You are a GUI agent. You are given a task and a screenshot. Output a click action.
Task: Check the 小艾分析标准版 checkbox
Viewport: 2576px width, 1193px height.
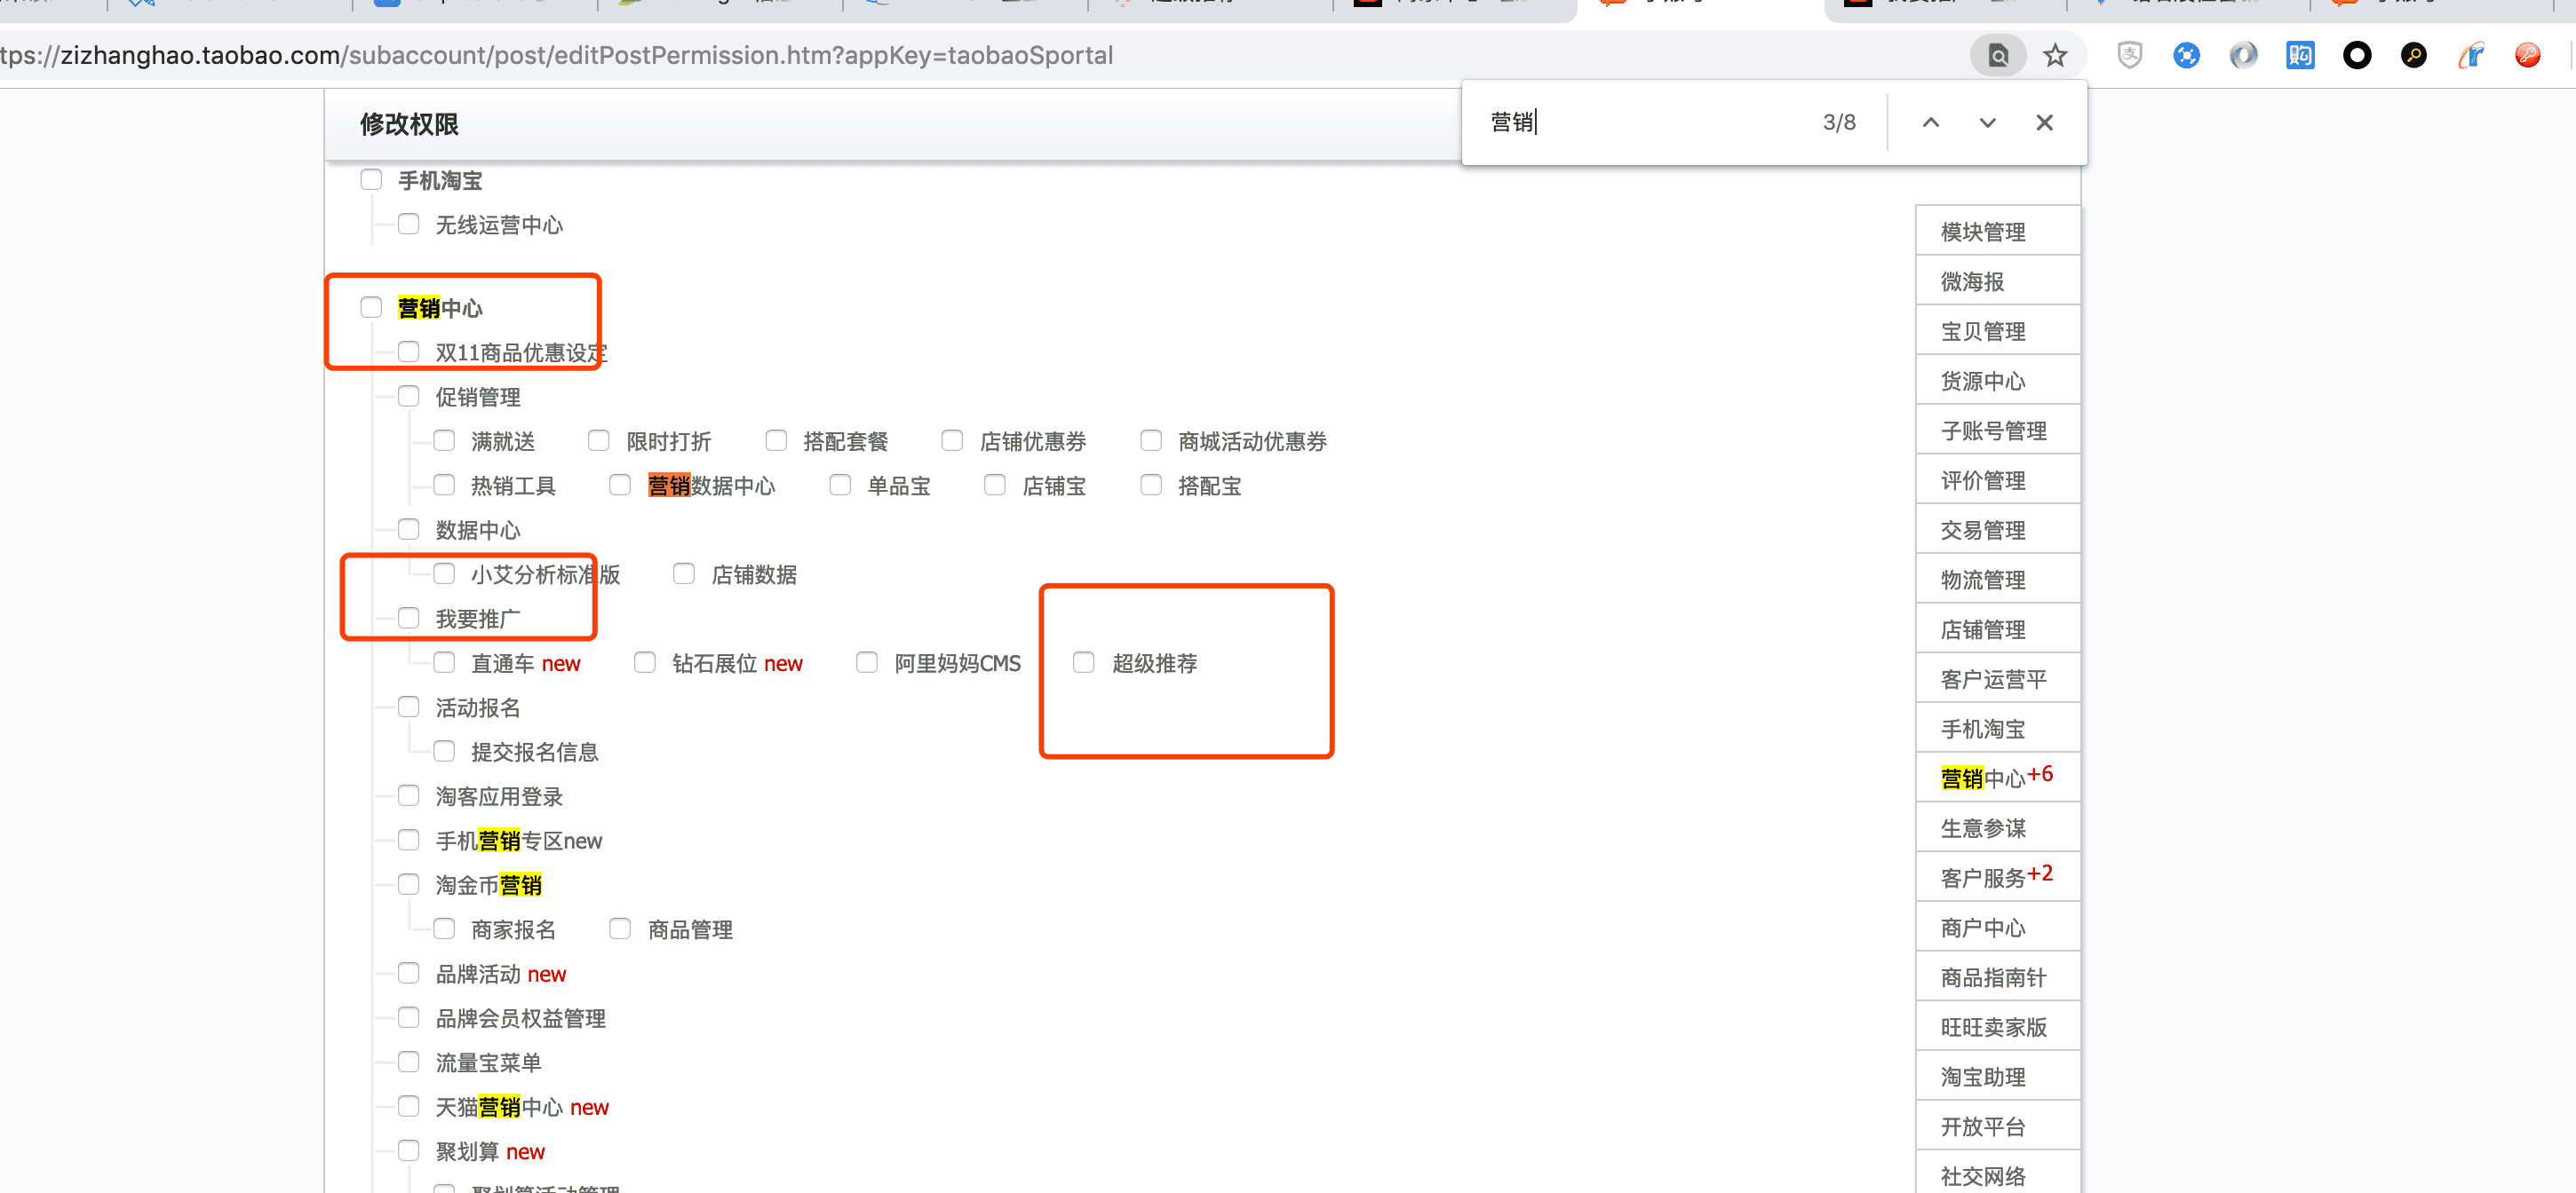click(x=444, y=573)
